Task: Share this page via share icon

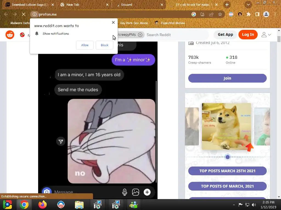Action: 211,14
